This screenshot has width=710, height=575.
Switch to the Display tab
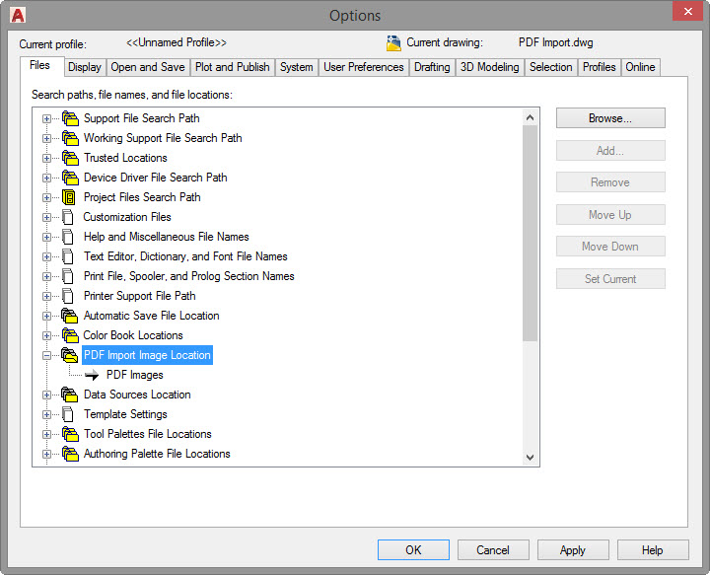click(x=85, y=67)
